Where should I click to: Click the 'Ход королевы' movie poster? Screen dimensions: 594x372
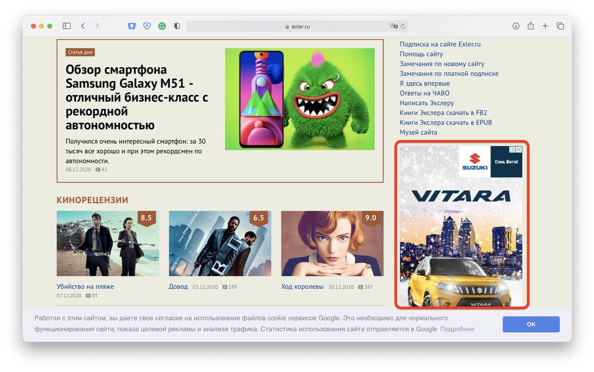click(x=332, y=243)
